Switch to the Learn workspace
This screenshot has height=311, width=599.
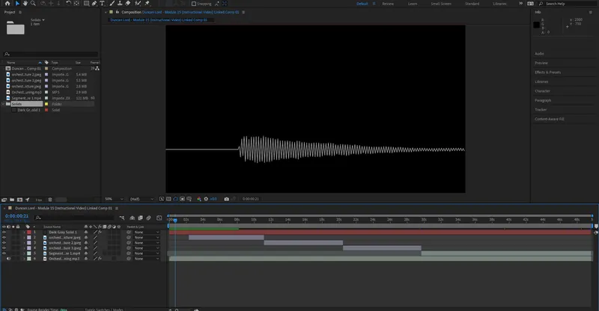[x=413, y=4]
